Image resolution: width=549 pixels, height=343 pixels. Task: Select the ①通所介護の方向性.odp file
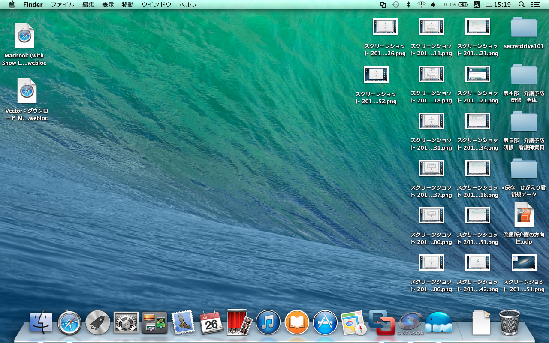(524, 215)
